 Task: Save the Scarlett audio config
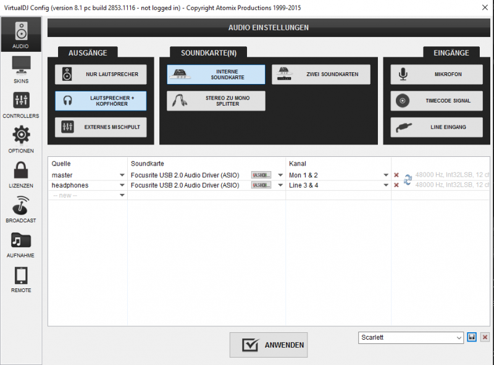472,337
